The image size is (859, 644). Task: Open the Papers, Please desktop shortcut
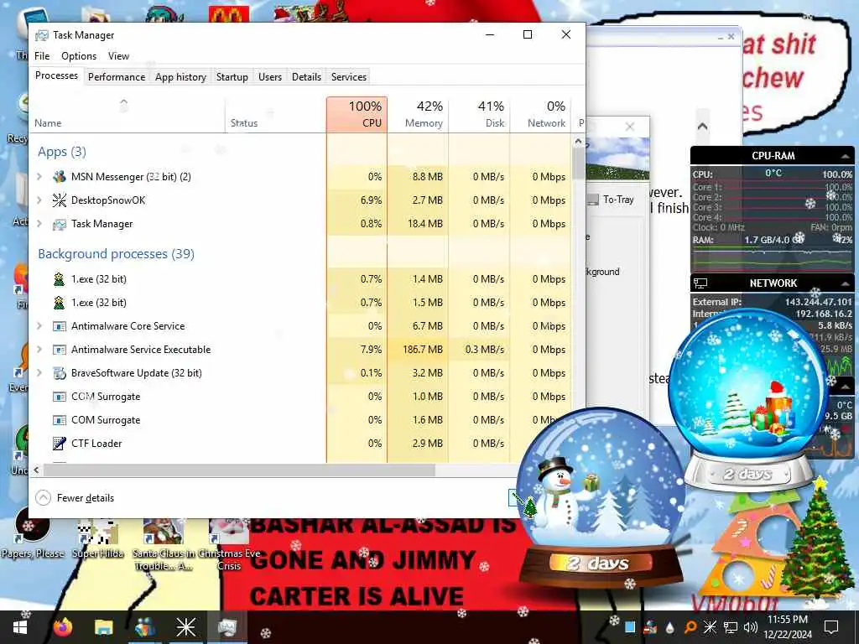click(32, 532)
